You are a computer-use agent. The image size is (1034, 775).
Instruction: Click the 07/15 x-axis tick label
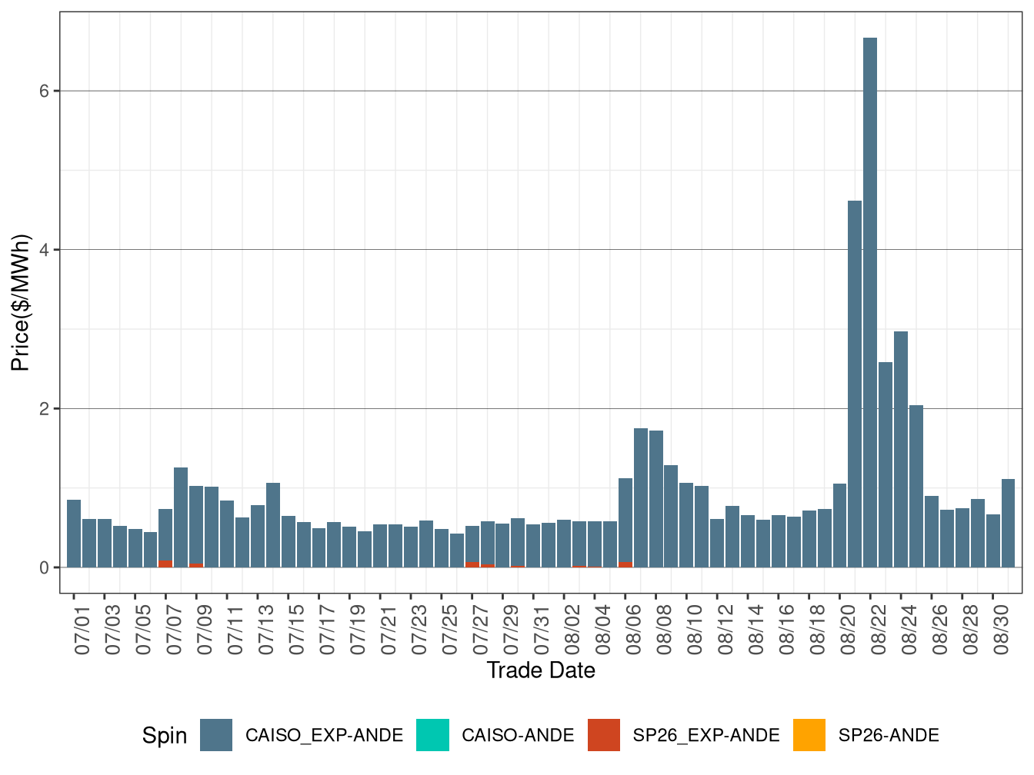(296, 630)
